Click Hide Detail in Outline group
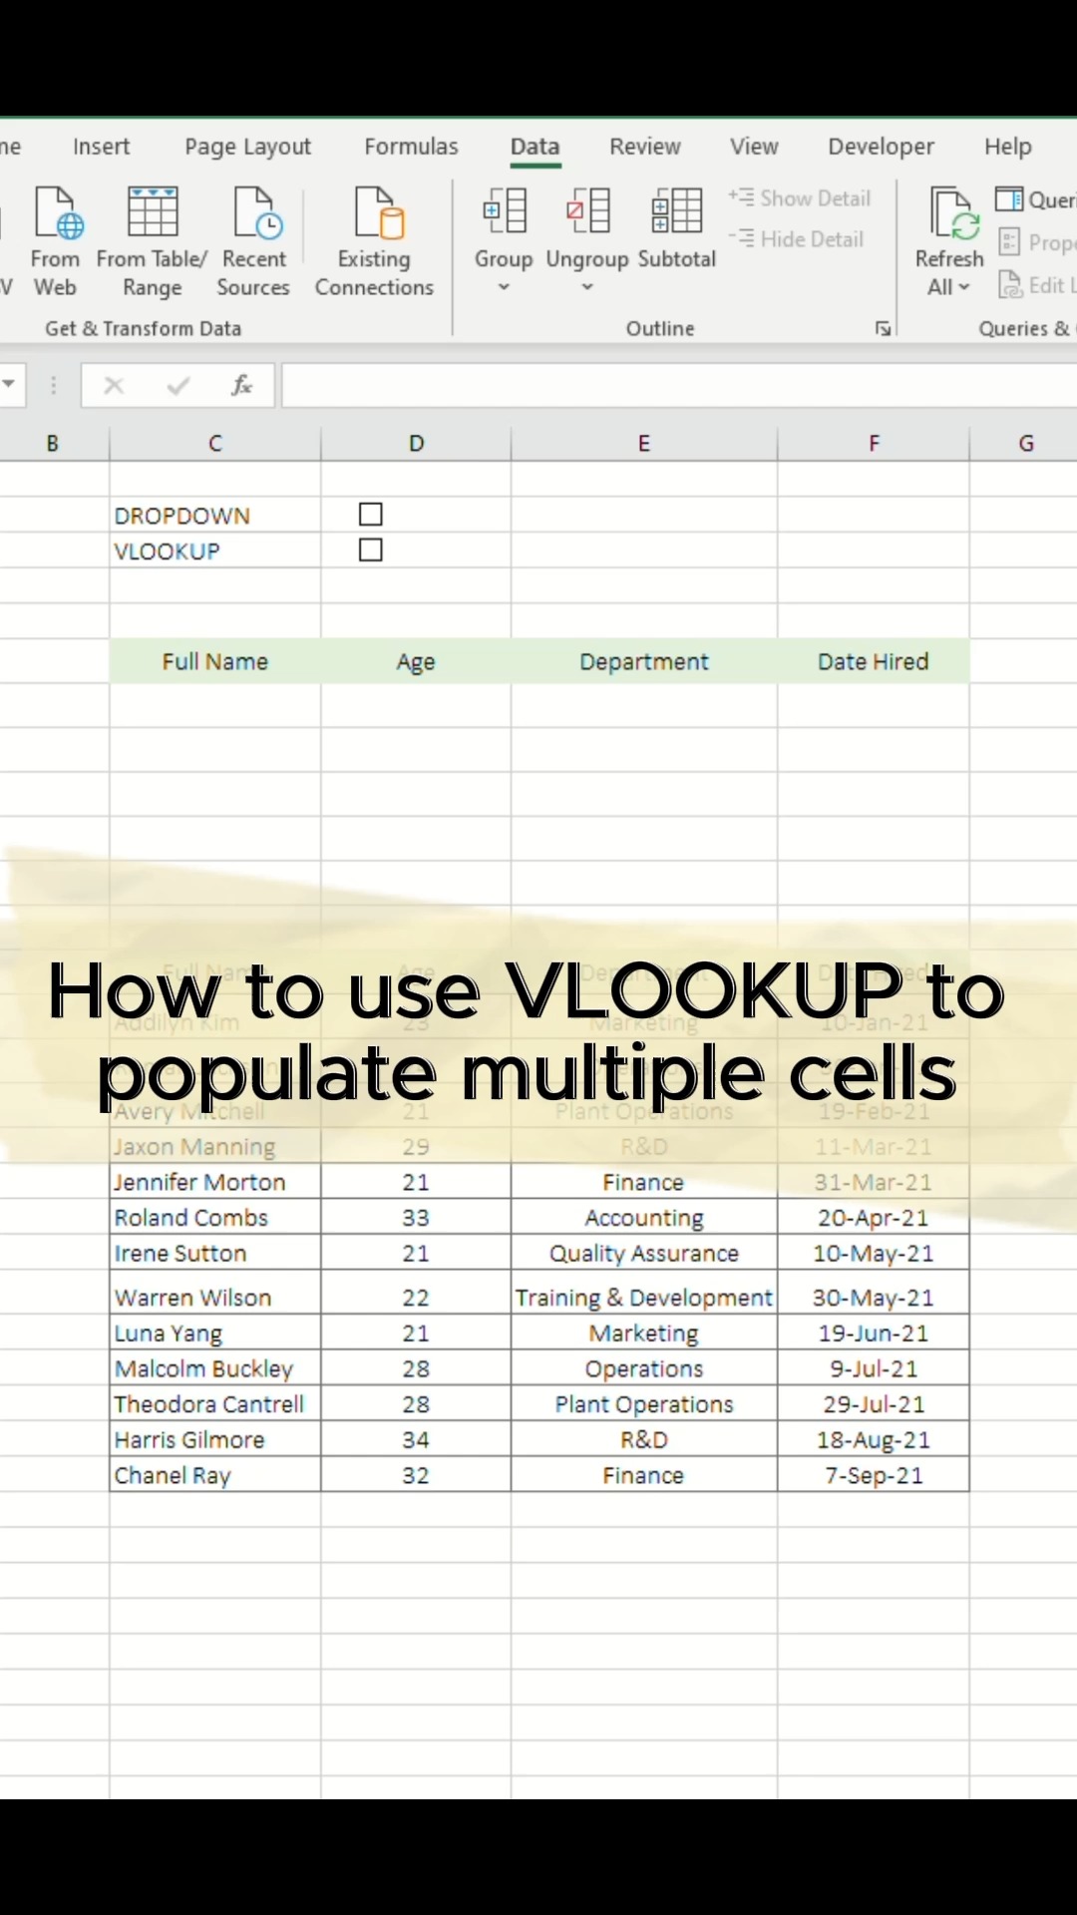The width and height of the screenshot is (1077, 1915). (x=797, y=239)
